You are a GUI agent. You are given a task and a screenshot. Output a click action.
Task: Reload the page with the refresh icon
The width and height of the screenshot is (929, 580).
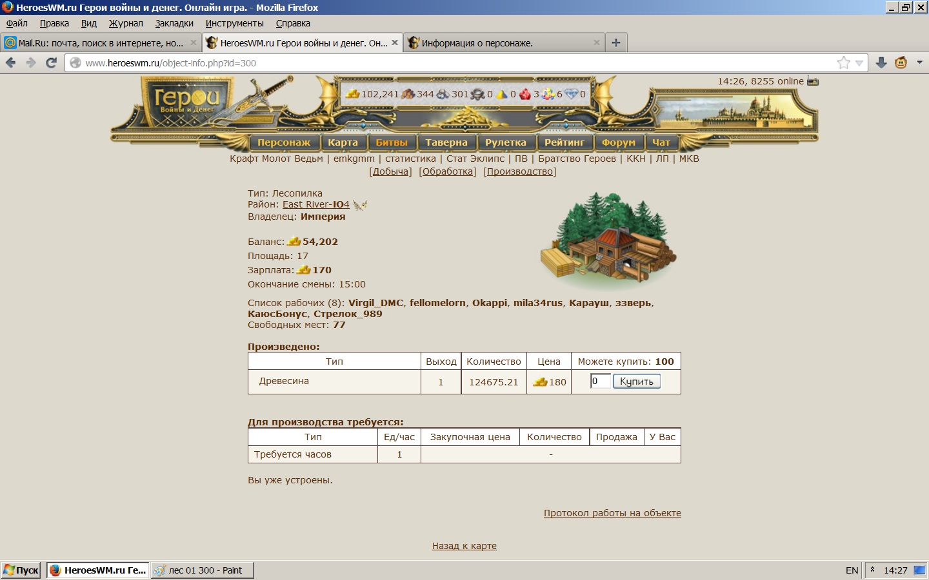(52, 63)
